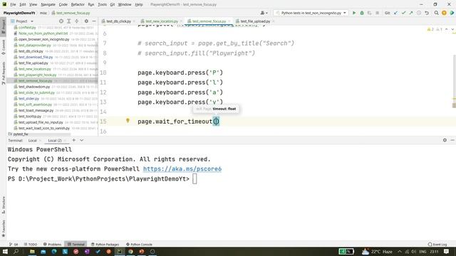The height and width of the screenshot is (256, 456).
Task: Click the misc breadcrumb folder
Action: tap(43, 13)
